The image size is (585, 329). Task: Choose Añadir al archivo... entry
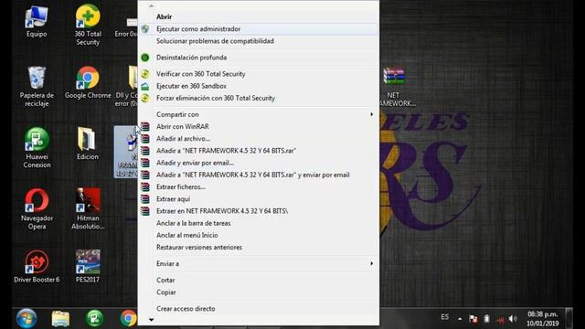coord(259,138)
